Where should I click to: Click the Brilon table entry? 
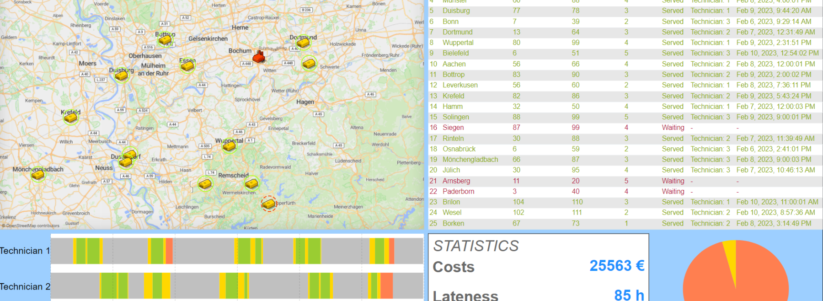point(451,202)
